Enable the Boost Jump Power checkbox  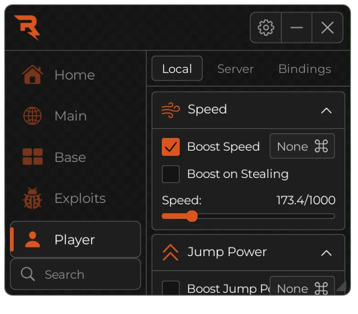pos(171,288)
